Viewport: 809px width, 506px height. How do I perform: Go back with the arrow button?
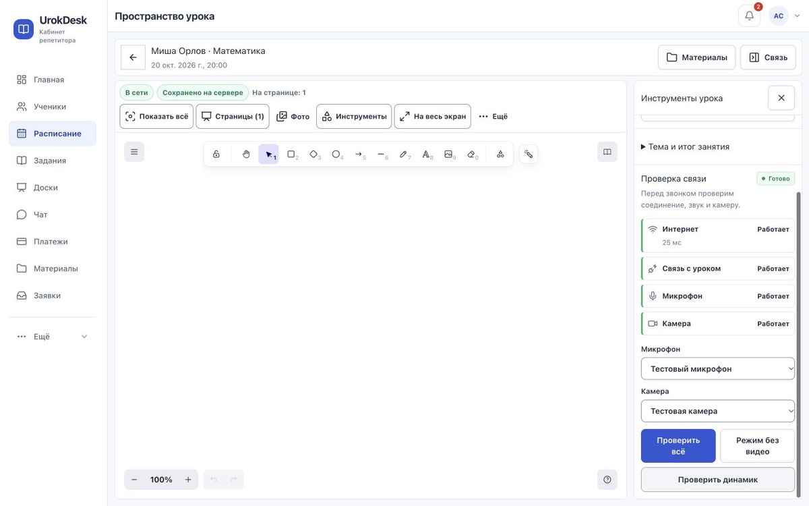(133, 57)
